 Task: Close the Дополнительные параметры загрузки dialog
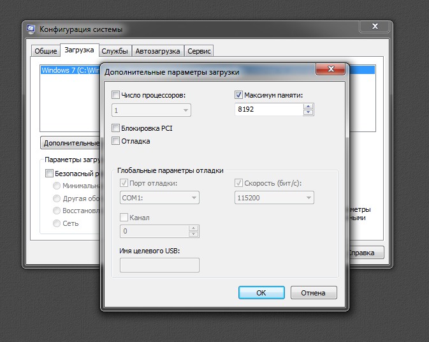330,69
